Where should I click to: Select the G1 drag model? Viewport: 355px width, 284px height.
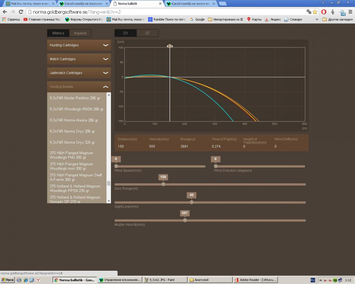(x=125, y=33)
